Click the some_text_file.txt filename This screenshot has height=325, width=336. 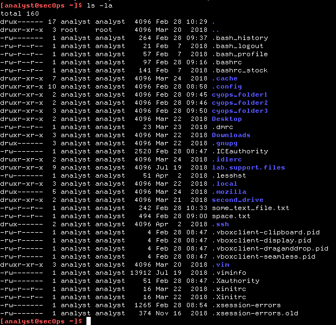tap(251, 208)
